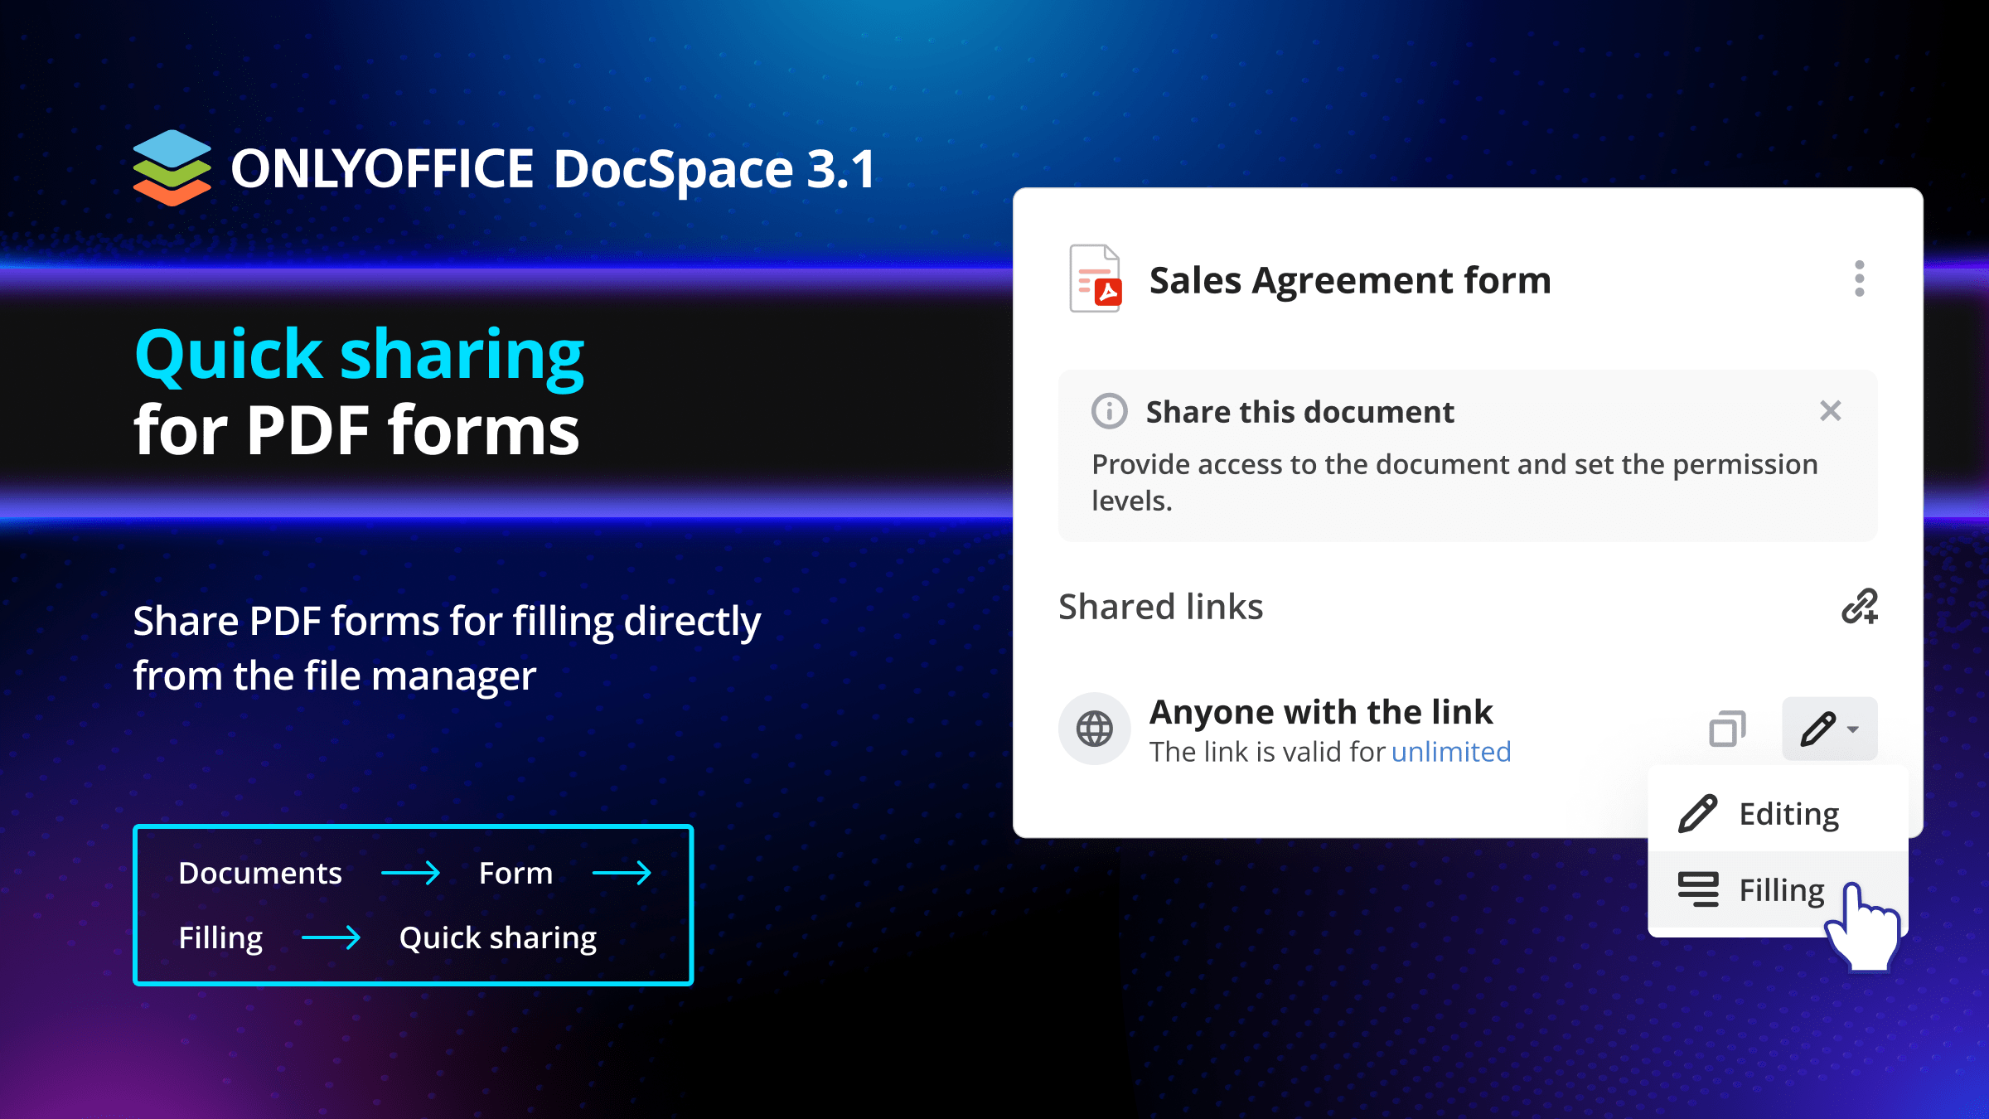Screen dimensions: 1989x1119
Task: Click the Anyone with the link label
Action: pos(1320,712)
